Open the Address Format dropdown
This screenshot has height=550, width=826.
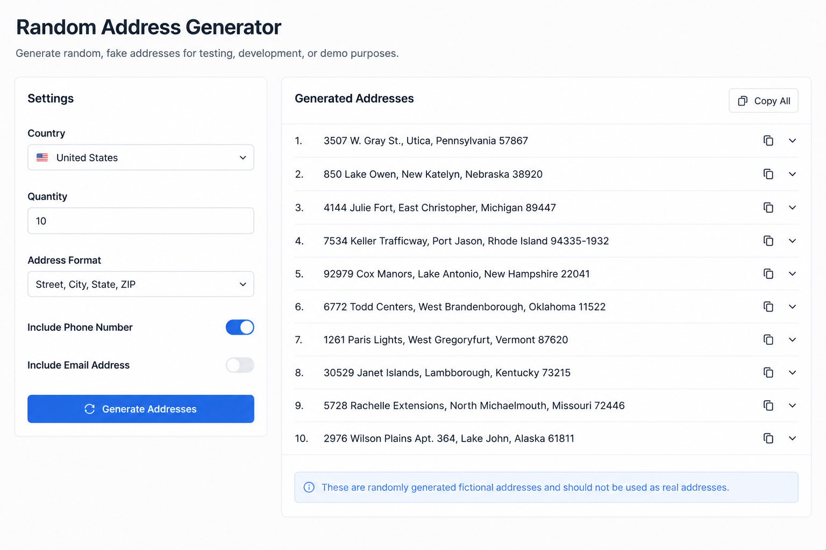141,284
